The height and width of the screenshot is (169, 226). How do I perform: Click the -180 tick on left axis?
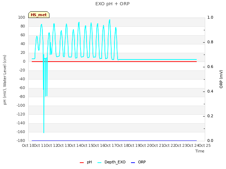(21, 140)
